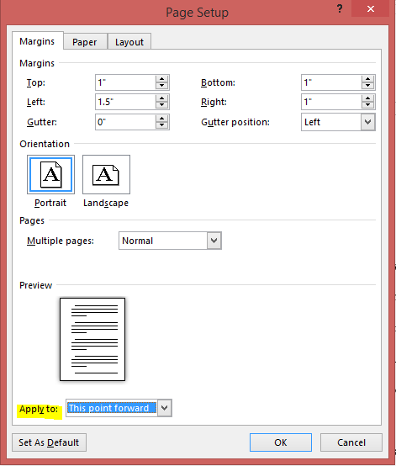Increase the Gutter value with up arrow
The image size is (396, 466).
tap(162, 119)
